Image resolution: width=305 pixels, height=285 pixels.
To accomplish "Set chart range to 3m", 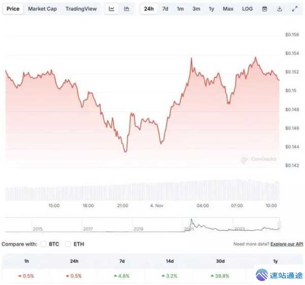I will pyautogui.click(x=196, y=9).
